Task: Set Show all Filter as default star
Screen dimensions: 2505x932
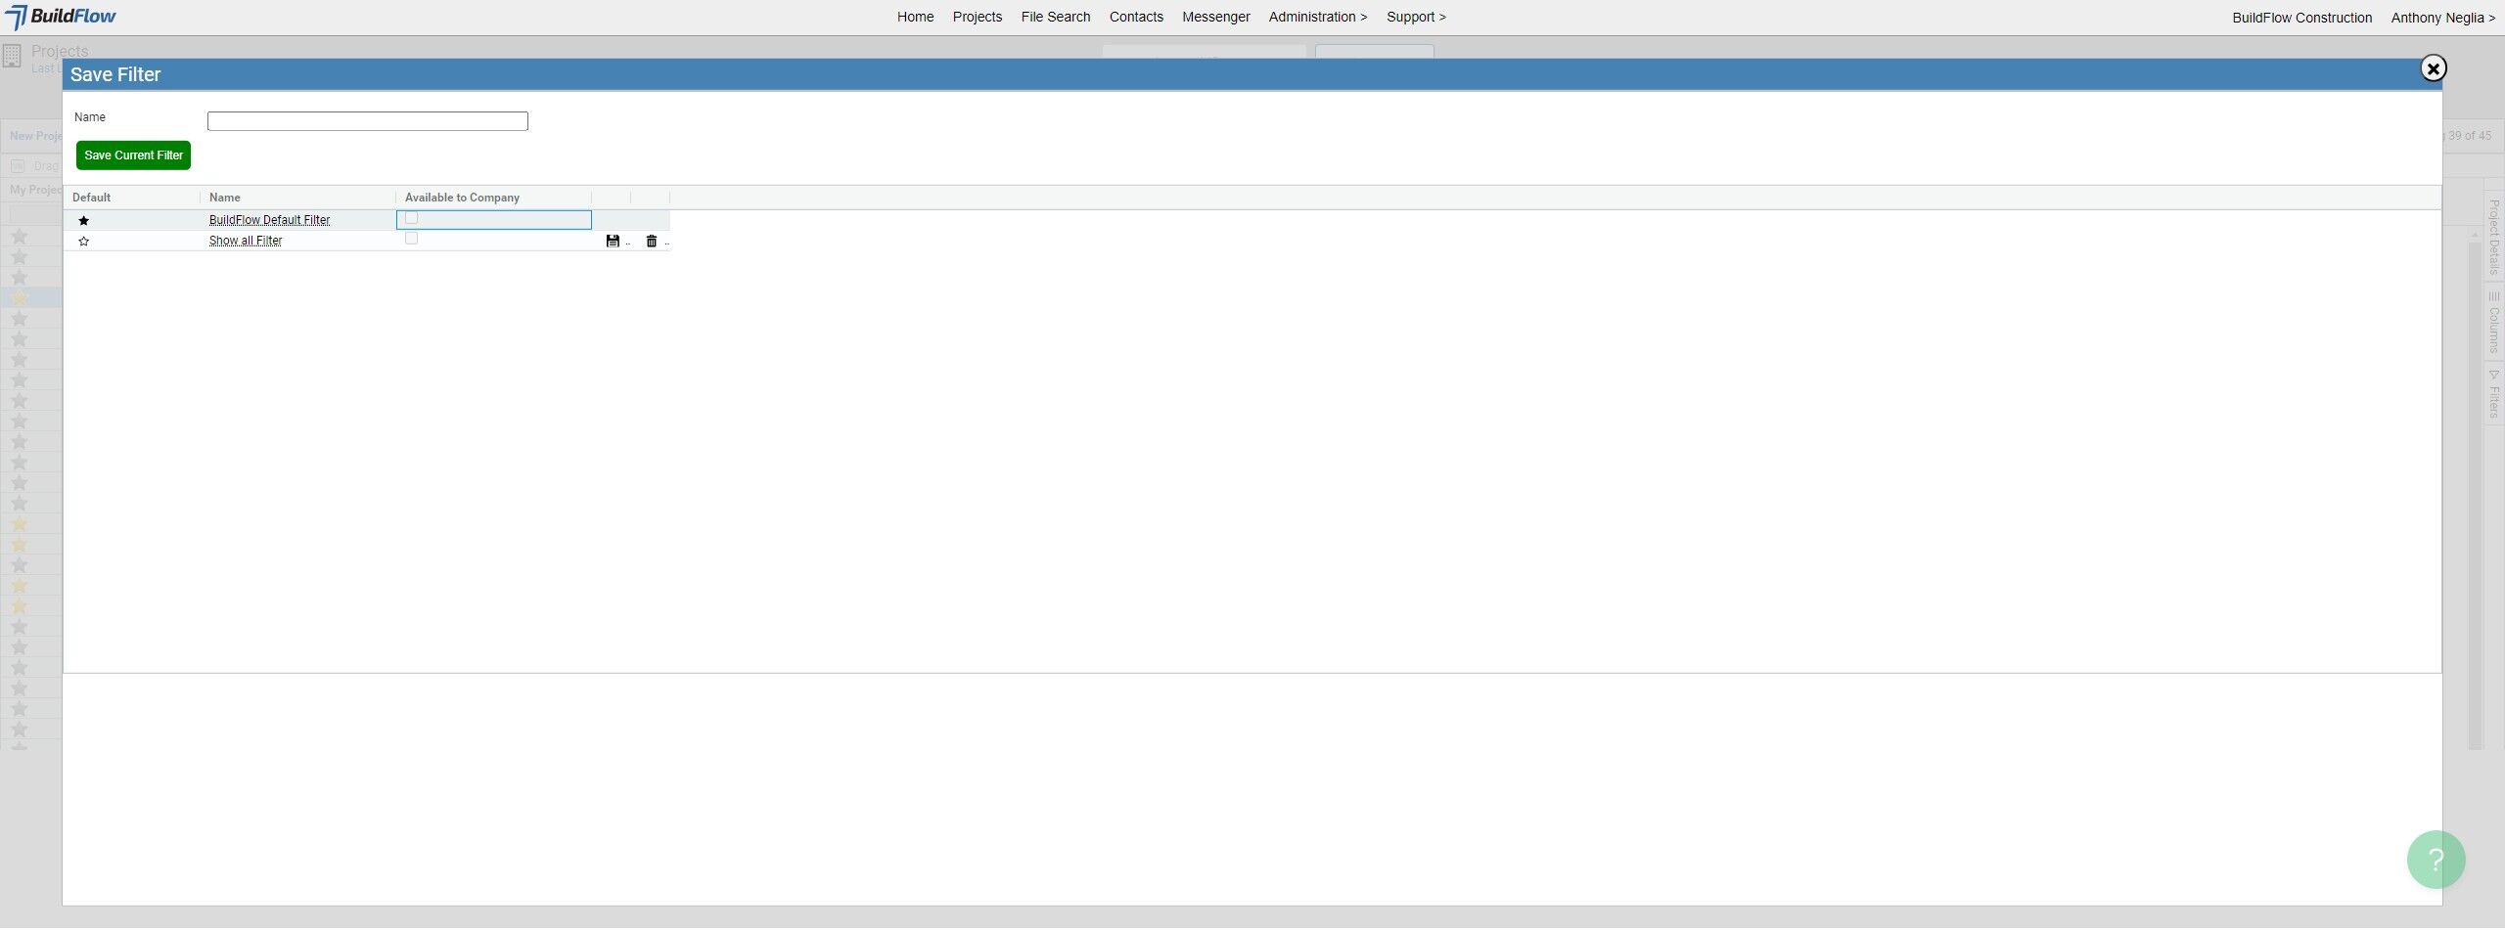Action: (83, 242)
